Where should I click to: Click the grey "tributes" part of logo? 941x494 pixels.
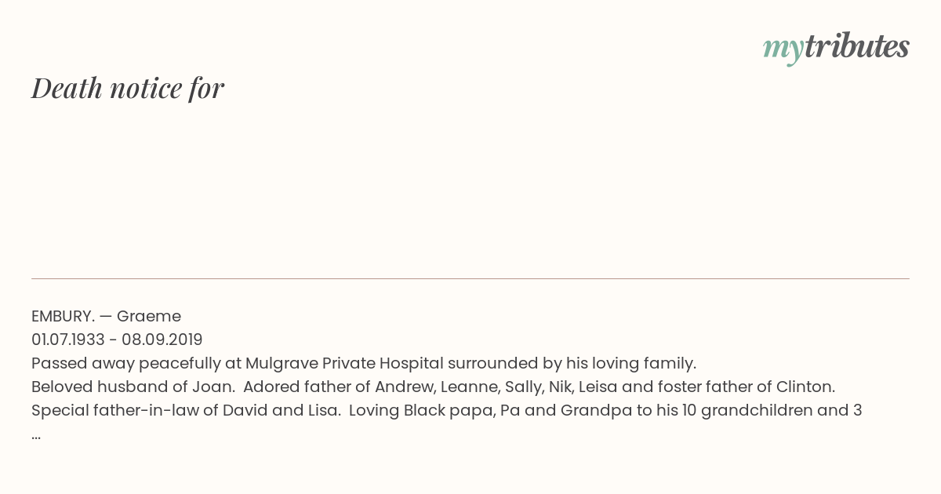click(857, 47)
